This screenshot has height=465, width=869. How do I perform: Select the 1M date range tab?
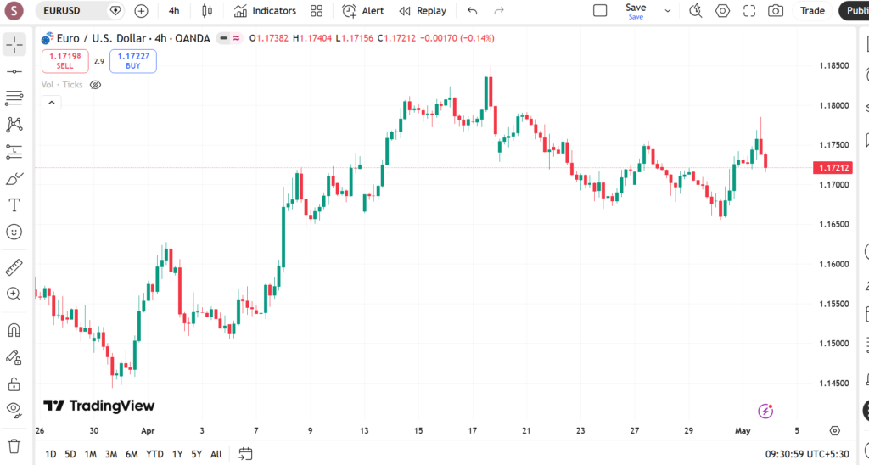click(90, 454)
